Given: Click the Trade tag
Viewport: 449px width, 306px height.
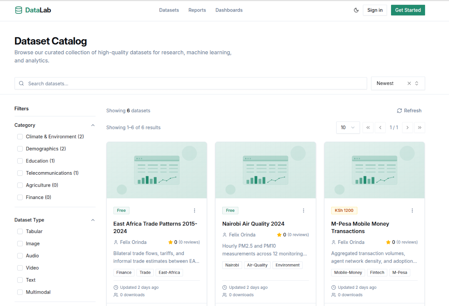Looking at the screenshot, I should (145, 273).
